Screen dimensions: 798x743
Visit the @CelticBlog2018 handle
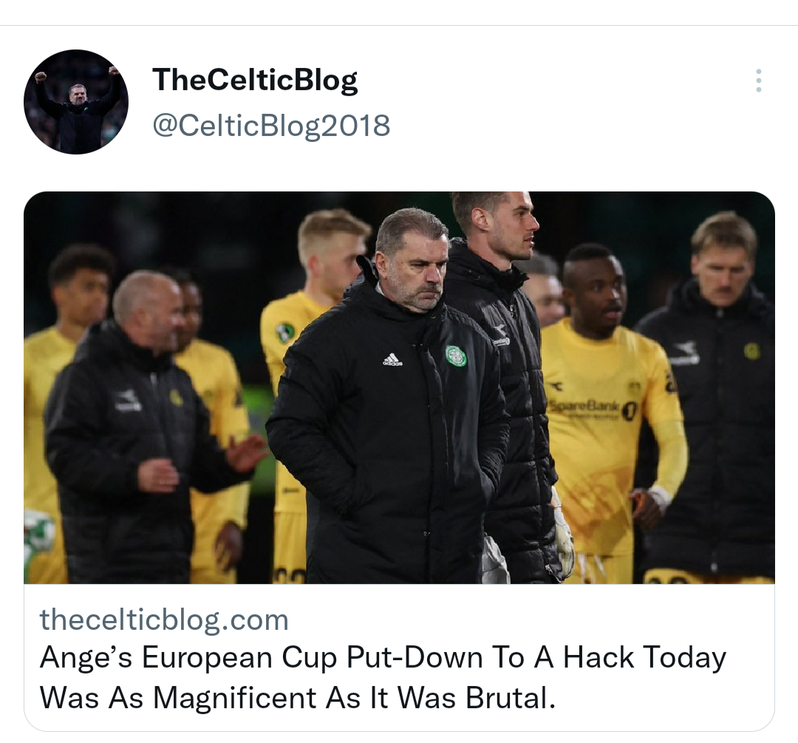271,125
